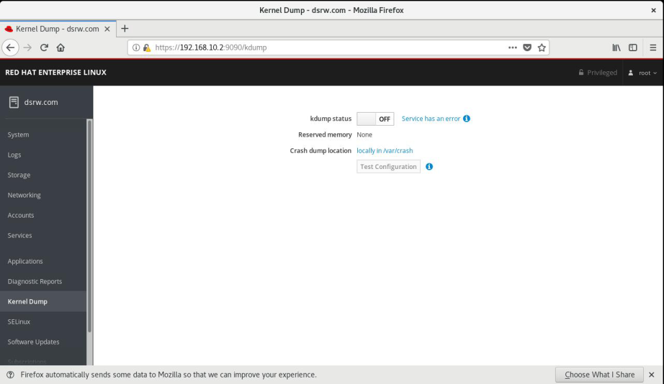Screen dimensions: 664x384
Task: Click the dsrw.com host server icon
Action: tap(14, 102)
